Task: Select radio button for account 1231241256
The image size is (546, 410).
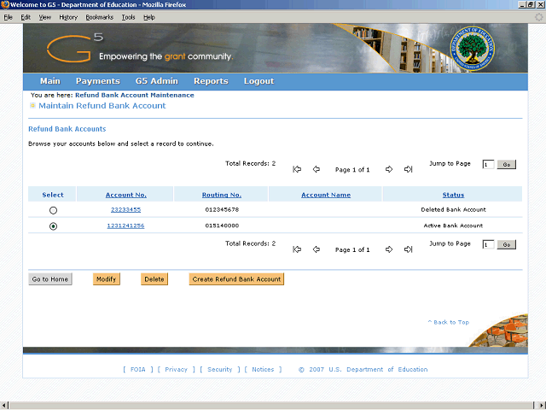Action: click(x=53, y=226)
